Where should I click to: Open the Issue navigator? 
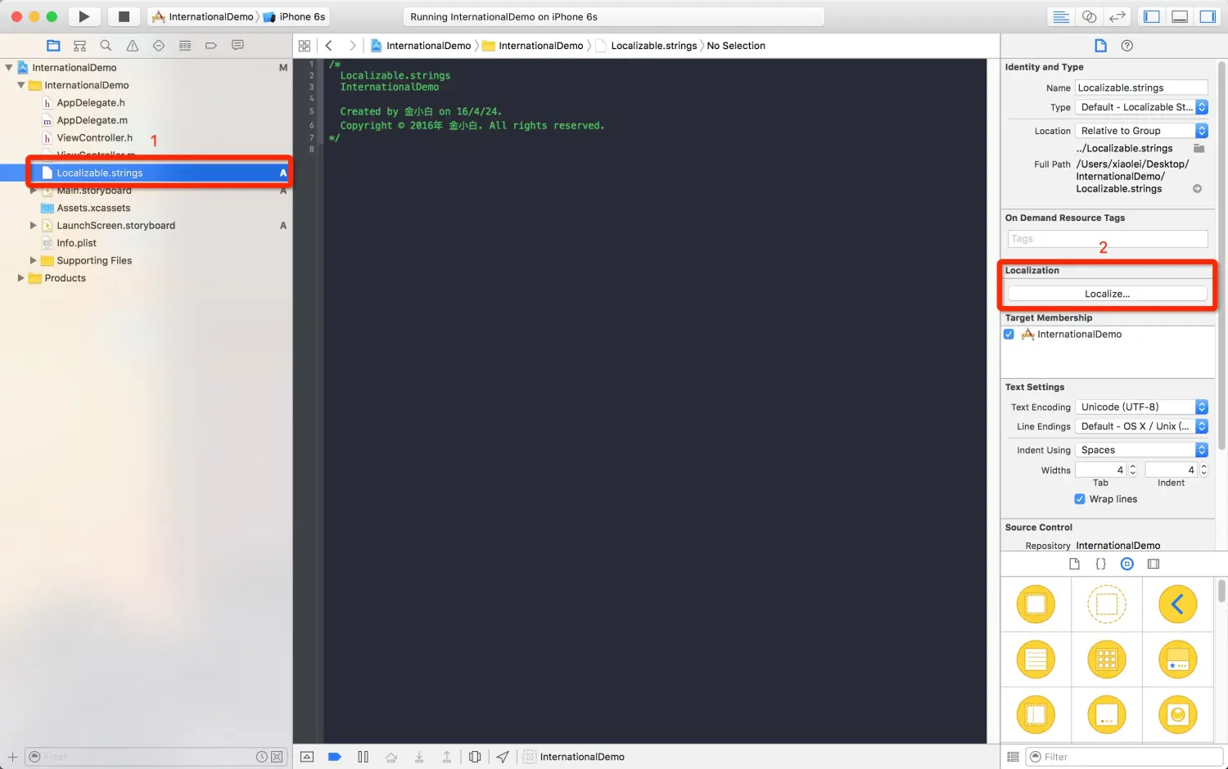[132, 46]
